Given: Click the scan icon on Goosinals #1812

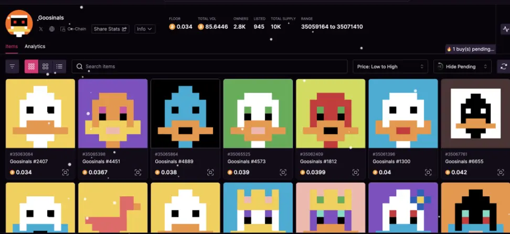Looking at the screenshot, I should pyautogui.click(x=356, y=172).
